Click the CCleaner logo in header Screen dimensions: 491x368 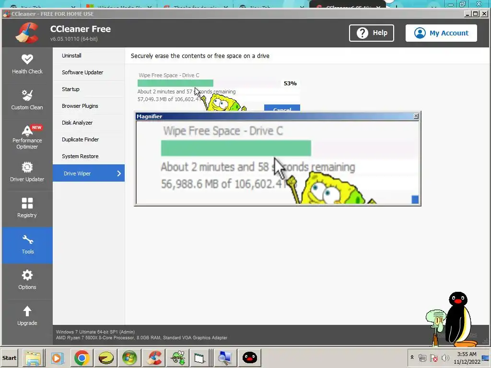(27, 33)
